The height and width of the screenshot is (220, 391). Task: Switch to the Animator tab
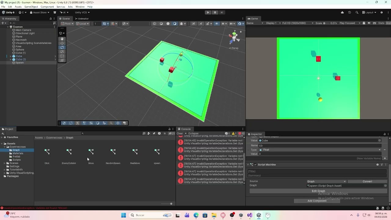click(x=82, y=19)
